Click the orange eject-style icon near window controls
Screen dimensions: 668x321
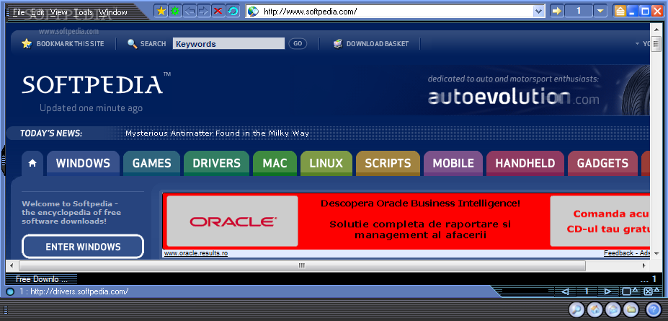[620, 12]
